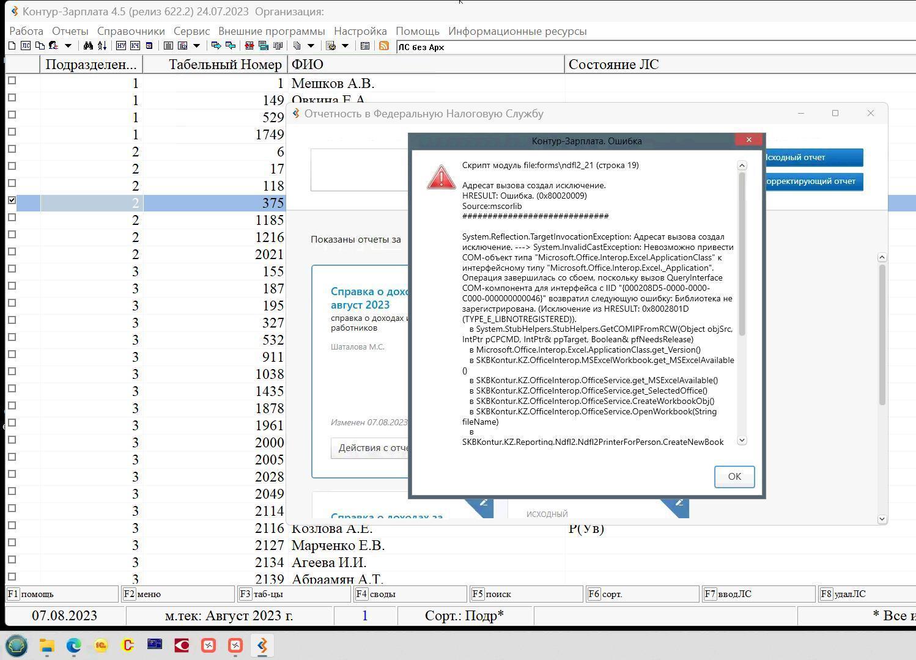Open the Отчеты menu
916x660 pixels.
(70, 31)
